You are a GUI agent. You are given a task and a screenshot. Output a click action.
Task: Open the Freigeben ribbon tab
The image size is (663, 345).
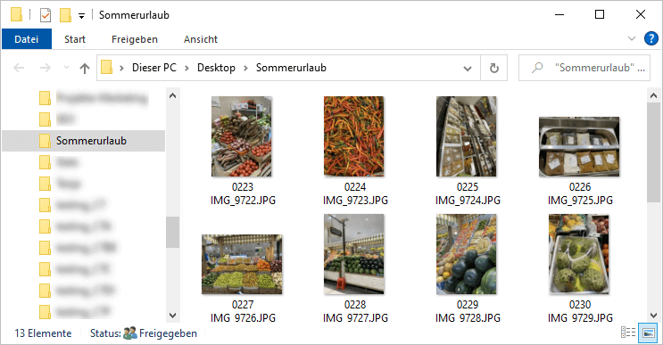click(x=135, y=39)
